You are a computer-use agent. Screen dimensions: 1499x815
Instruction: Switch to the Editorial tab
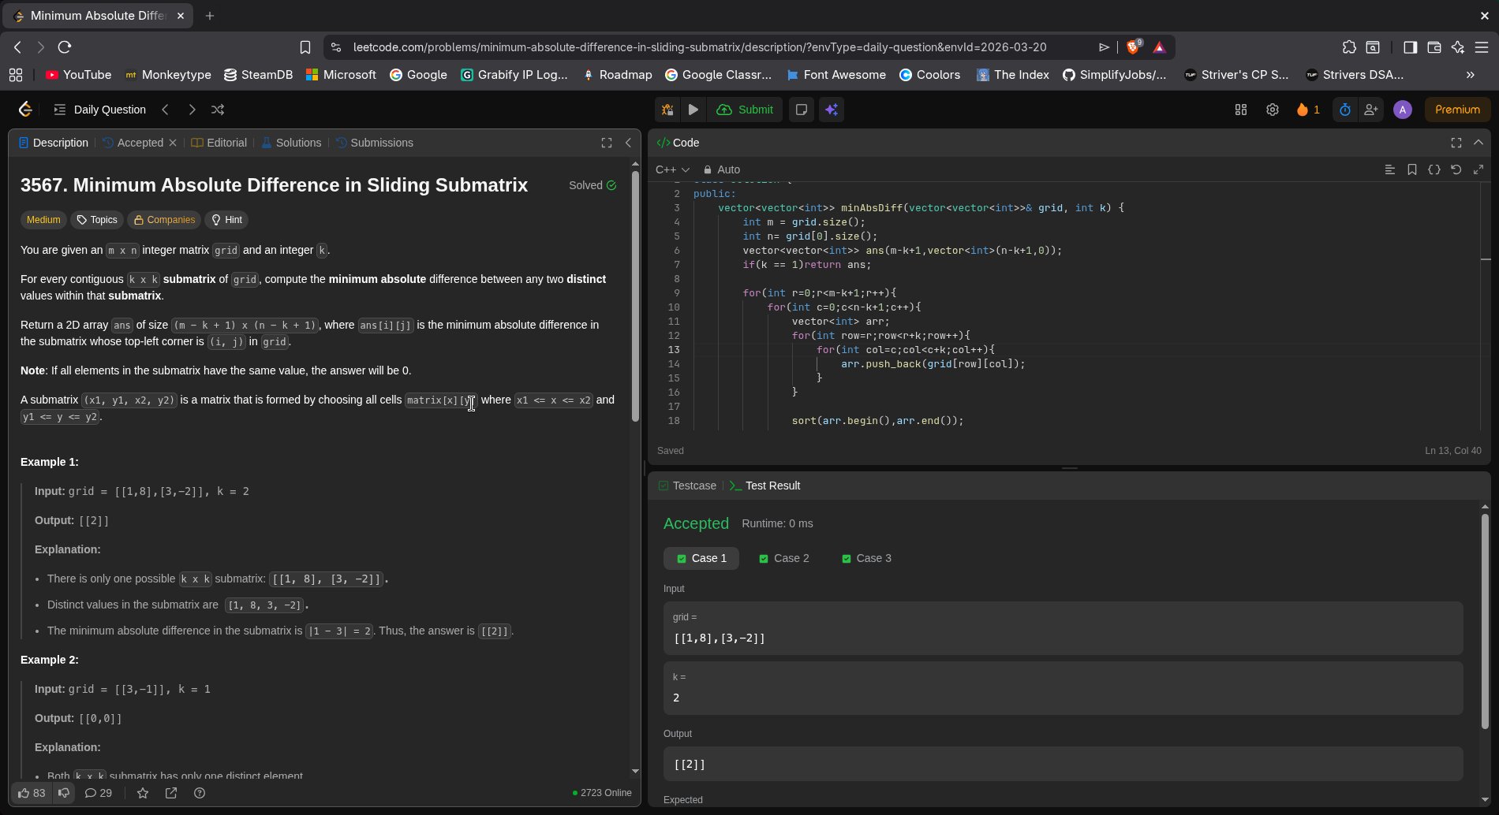coord(219,143)
